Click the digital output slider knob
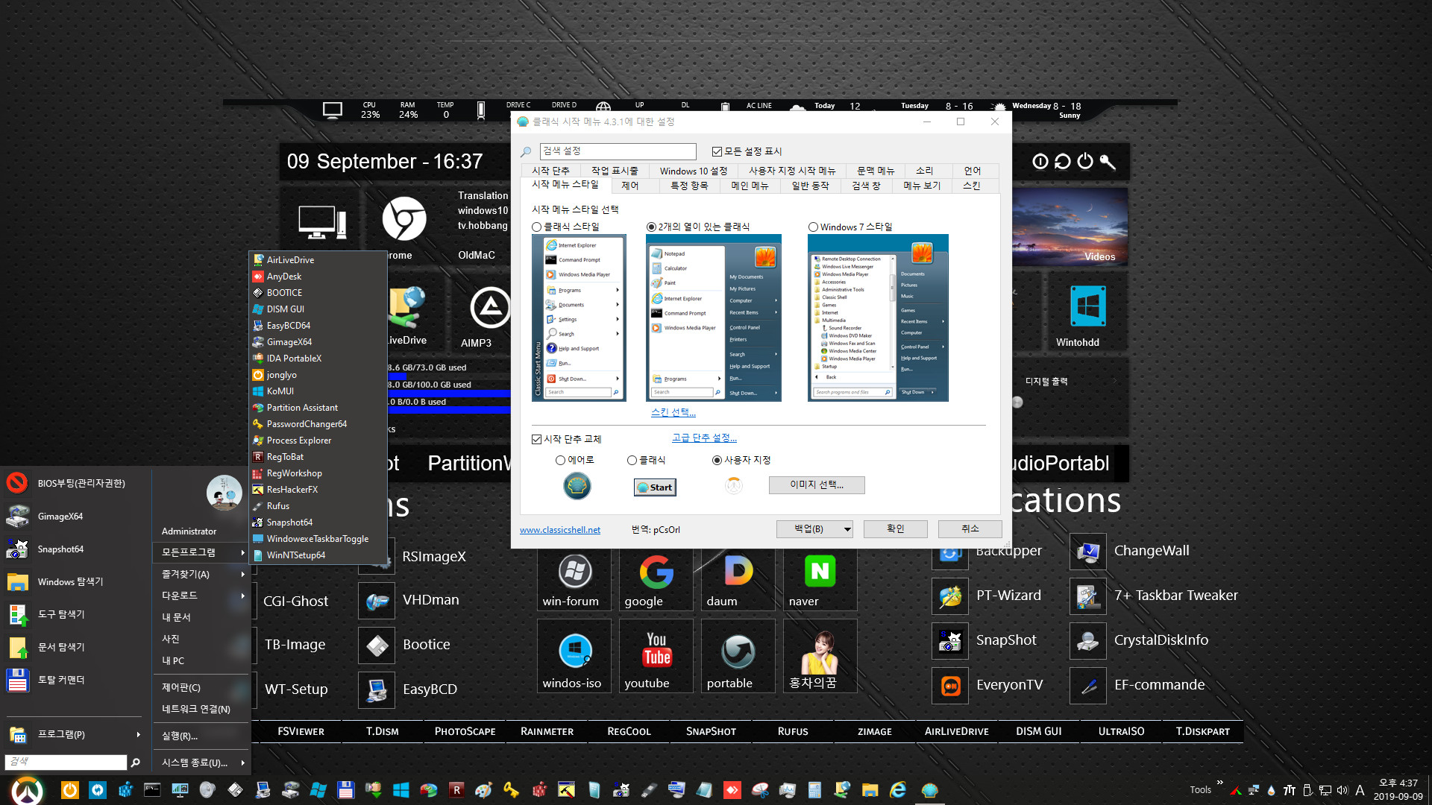This screenshot has width=1432, height=805. (1017, 402)
